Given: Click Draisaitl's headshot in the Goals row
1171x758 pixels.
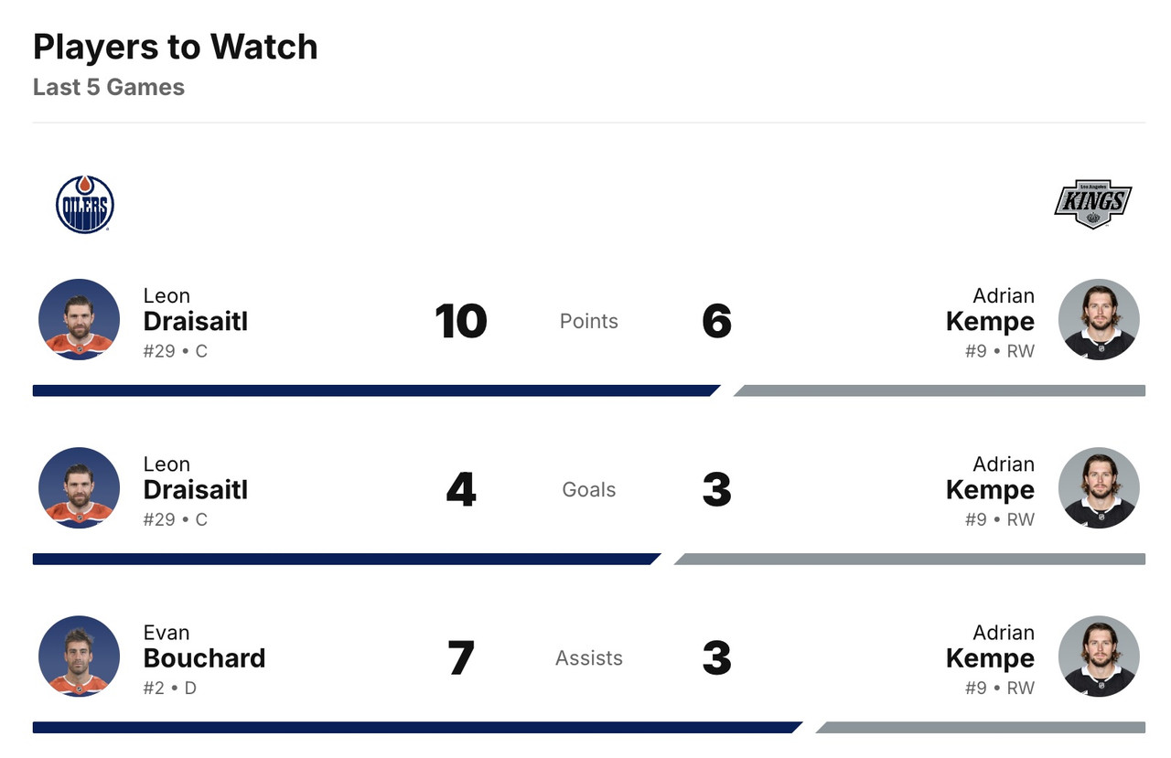Looking at the screenshot, I should [79, 488].
